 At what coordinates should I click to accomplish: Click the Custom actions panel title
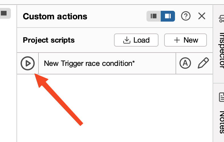[55, 16]
